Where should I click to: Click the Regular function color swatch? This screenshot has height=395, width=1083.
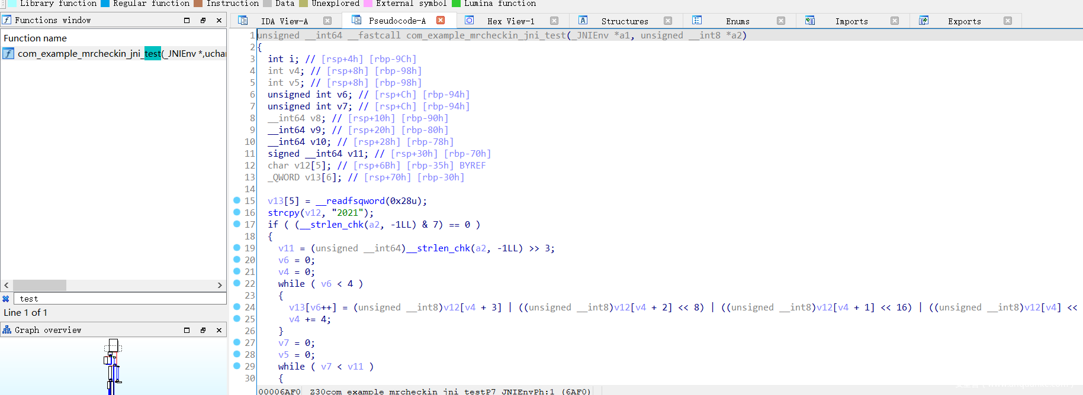pyautogui.click(x=105, y=4)
